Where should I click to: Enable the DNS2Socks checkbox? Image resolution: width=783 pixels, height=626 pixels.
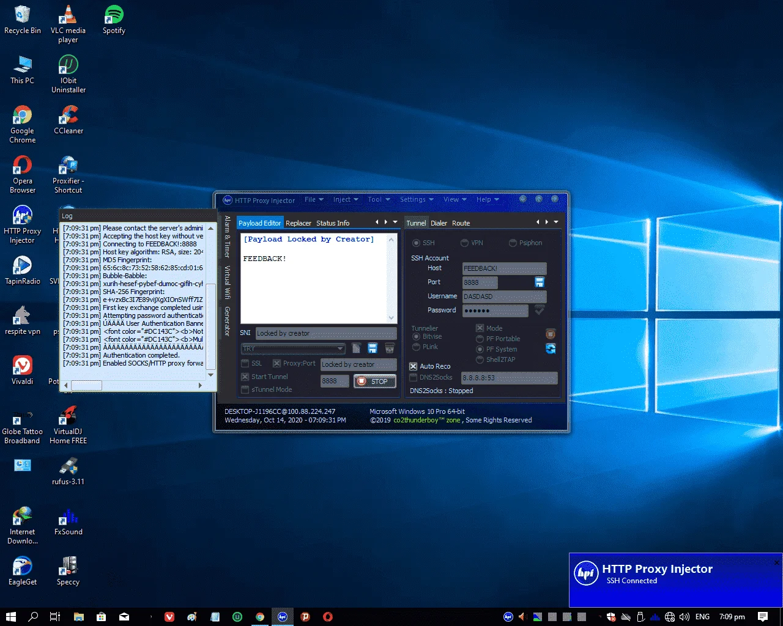(x=413, y=377)
